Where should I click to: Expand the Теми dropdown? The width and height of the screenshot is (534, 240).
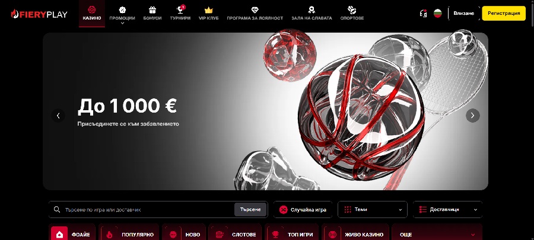[x=373, y=210]
